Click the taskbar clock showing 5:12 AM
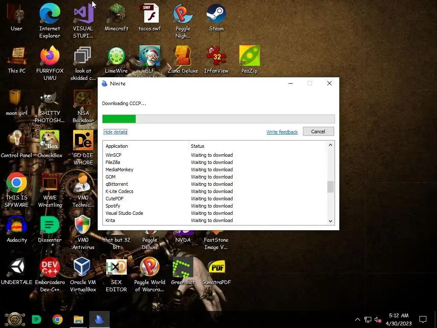This screenshot has width=437, height=328. point(399,319)
